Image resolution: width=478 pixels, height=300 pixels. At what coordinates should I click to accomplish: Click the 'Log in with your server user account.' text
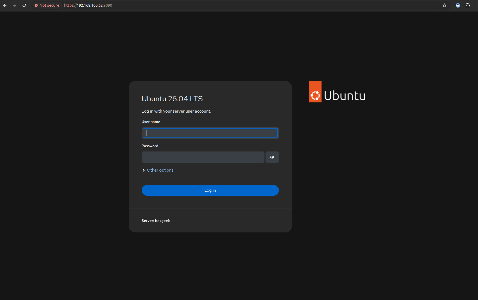pyautogui.click(x=176, y=111)
